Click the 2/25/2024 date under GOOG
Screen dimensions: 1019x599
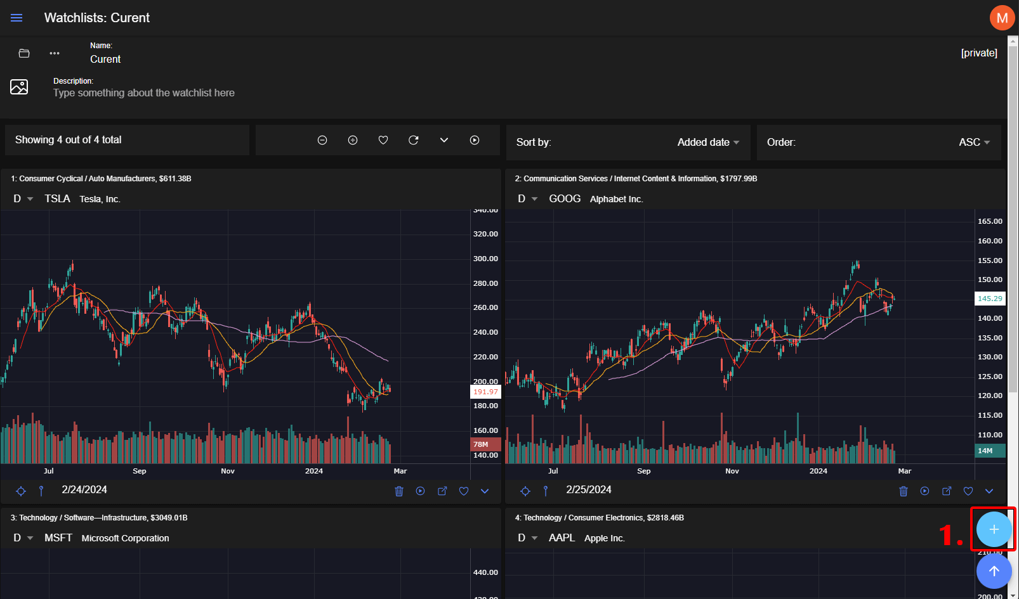click(x=589, y=490)
